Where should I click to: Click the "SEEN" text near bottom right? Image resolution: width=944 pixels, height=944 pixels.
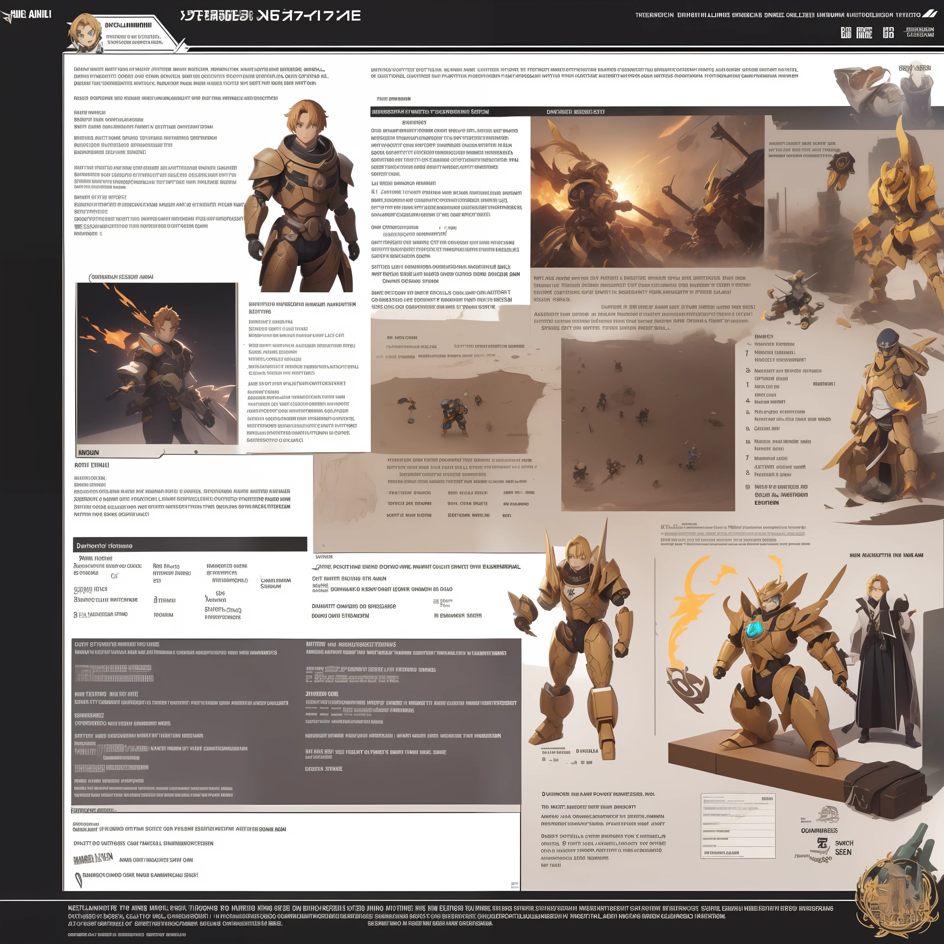pyautogui.click(x=843, y=852)
